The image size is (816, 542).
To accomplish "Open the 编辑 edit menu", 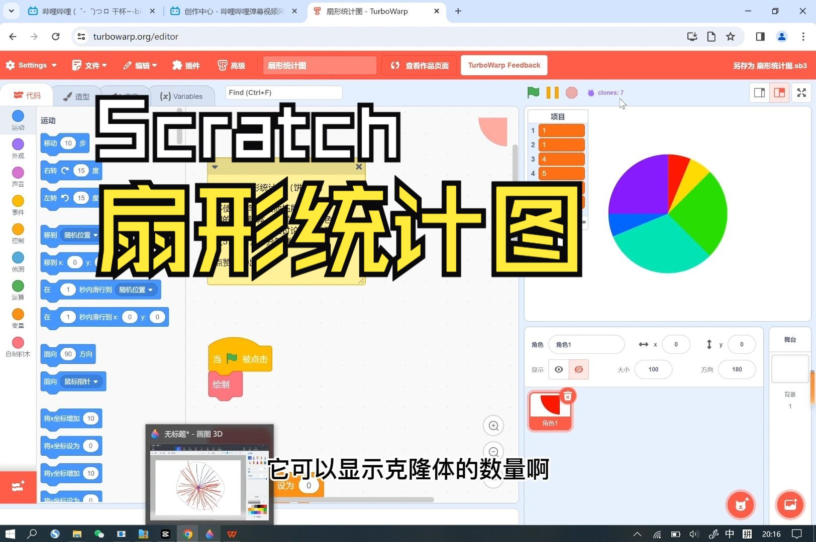I will point(140,65).
